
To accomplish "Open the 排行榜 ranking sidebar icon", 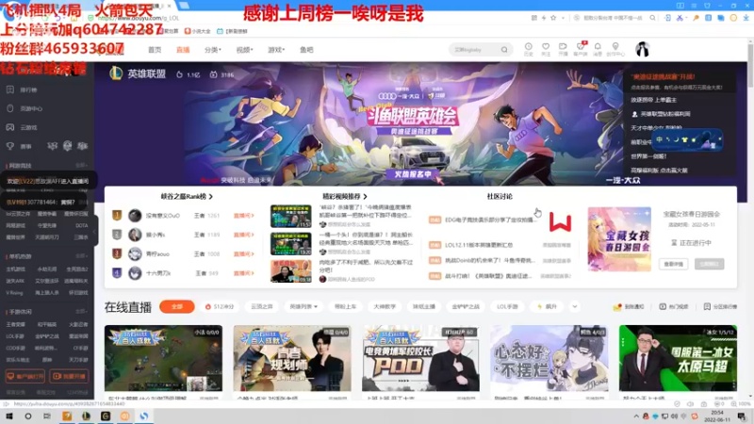I will 10,90.
